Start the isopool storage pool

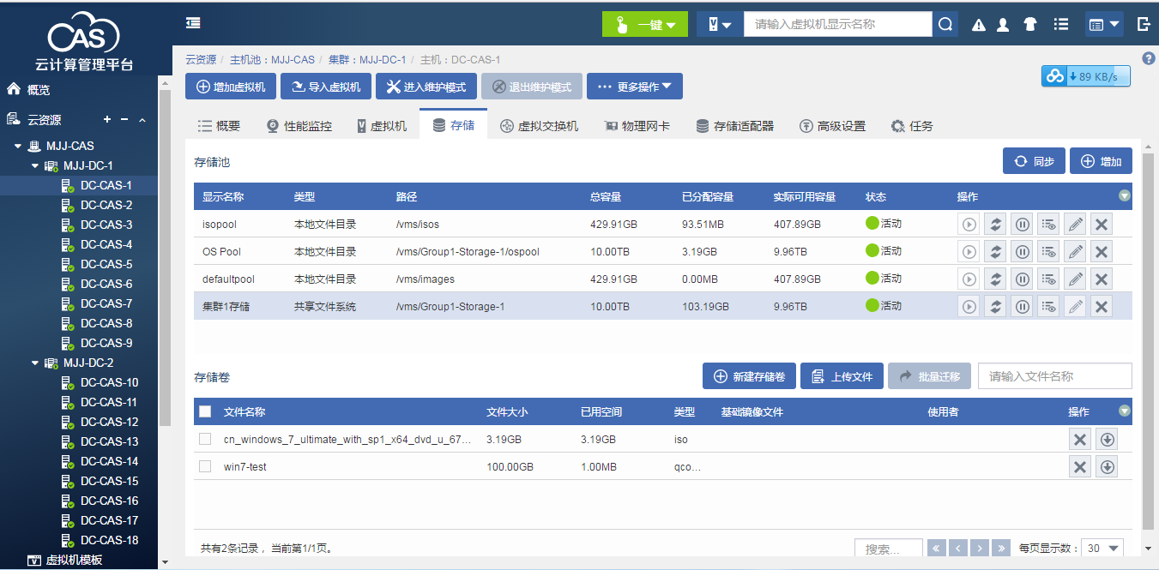(969, 225)
